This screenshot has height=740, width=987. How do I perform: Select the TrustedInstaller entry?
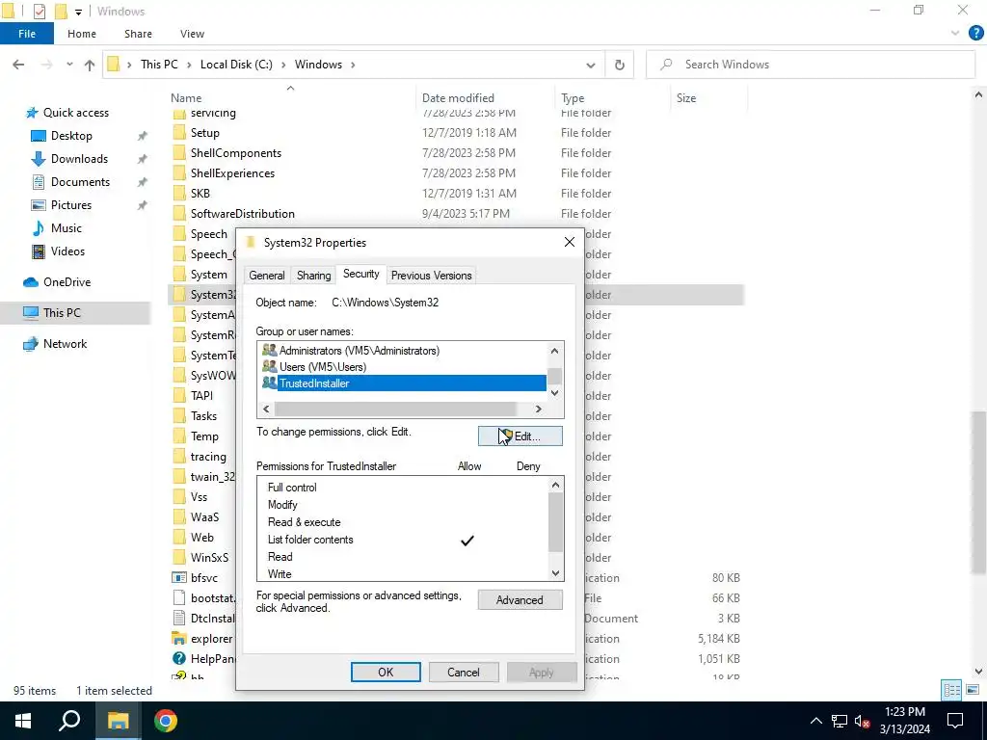coord(404,383)
